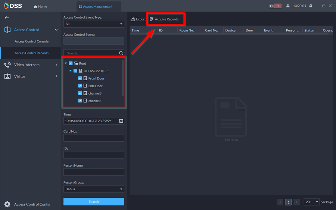
Task: Switch to the Home tab
Action: point(40,6)
